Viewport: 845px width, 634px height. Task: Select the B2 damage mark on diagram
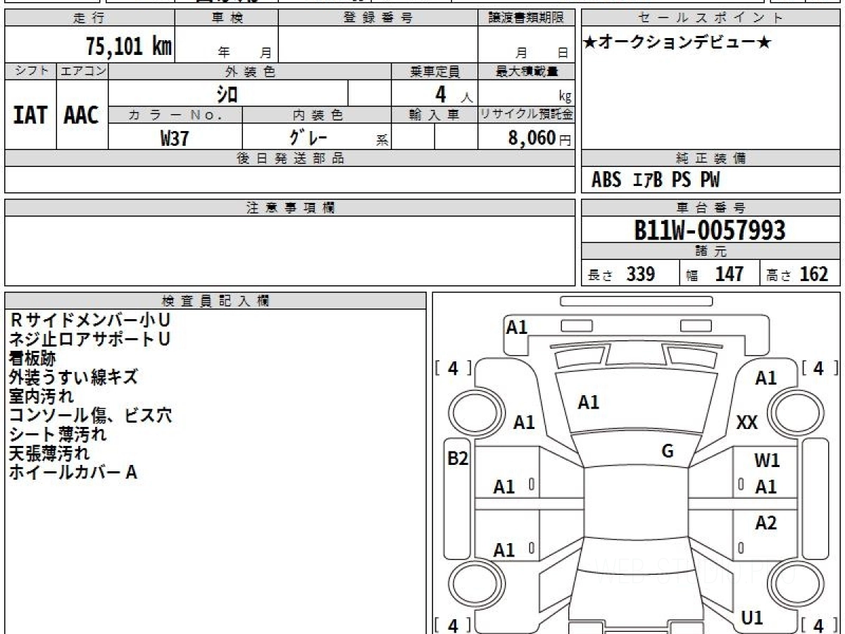pos(458,459)
